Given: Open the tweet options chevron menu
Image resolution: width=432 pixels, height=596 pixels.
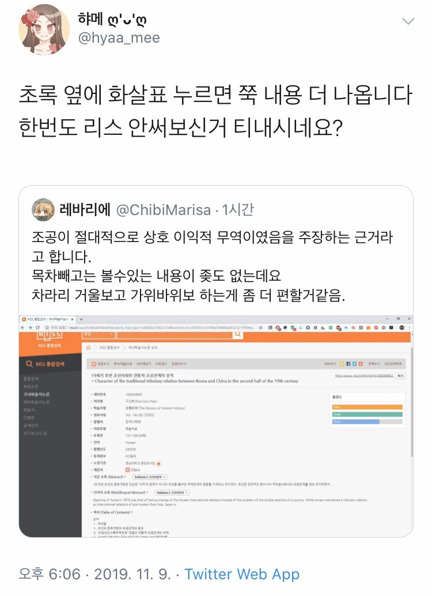Looking at the screenshot, I should [408, 21].
